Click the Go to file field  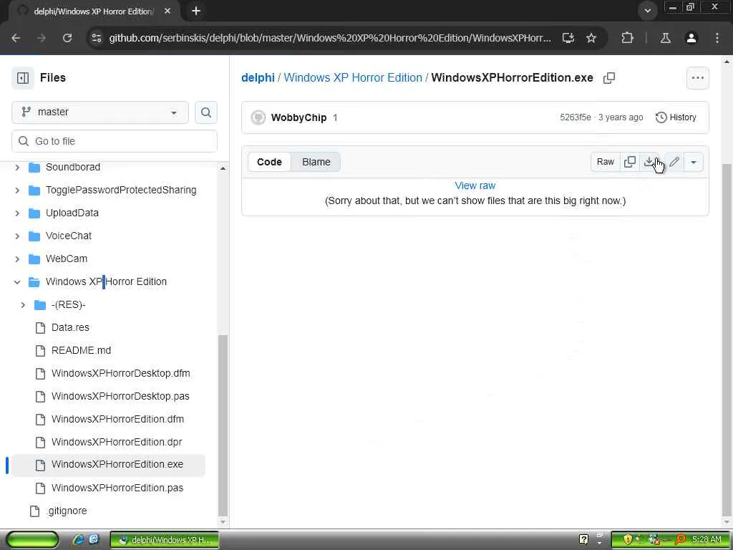coord(115,141)
